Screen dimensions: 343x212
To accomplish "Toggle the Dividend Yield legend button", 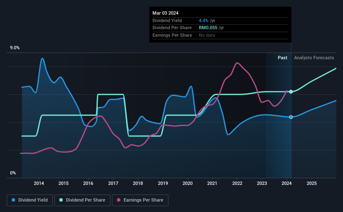I will click(x=30, y=200).
